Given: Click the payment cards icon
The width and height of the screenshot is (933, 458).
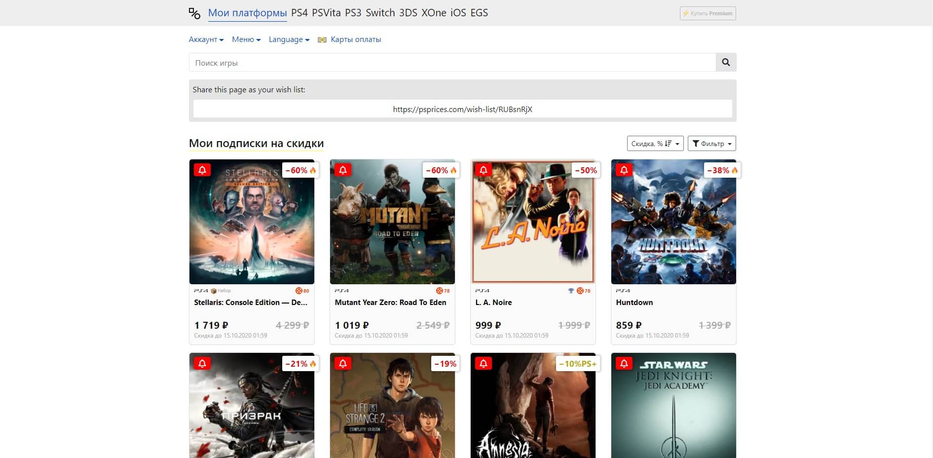Looking at the screenshot, I should 322,39.
